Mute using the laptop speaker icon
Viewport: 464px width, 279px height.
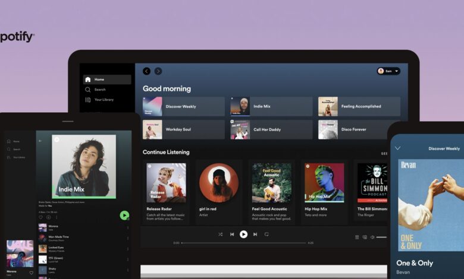[x=372, y=237]
